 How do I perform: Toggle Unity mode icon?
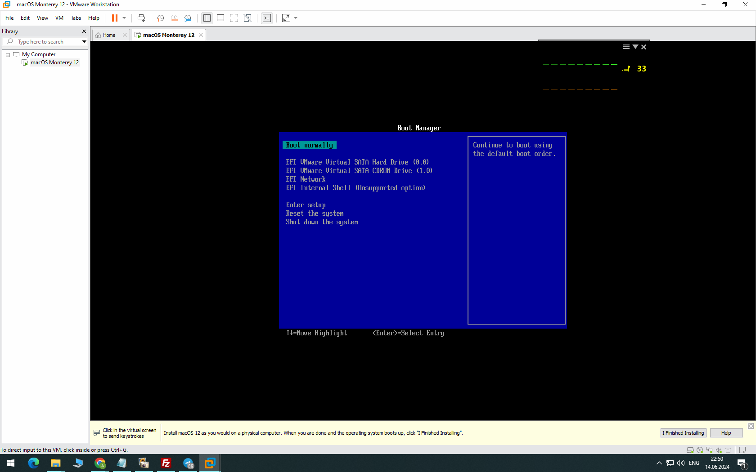[247, 18]
